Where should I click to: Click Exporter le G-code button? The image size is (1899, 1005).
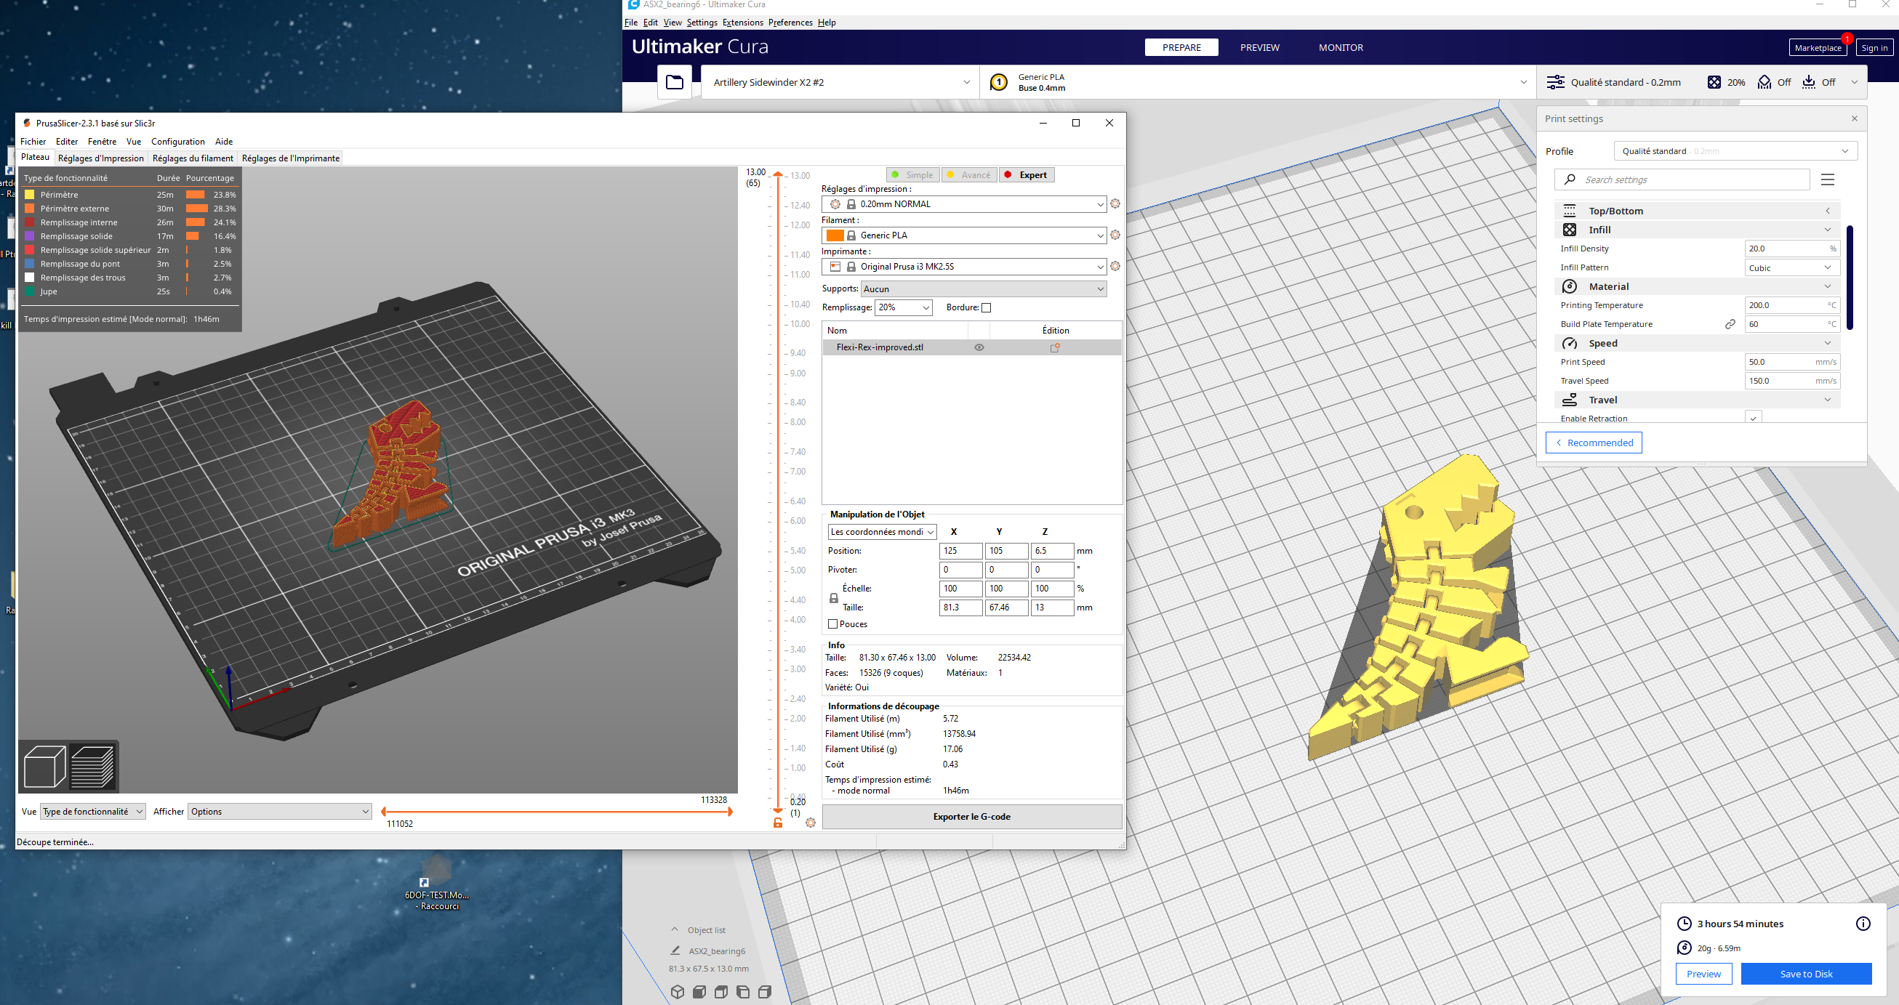click(x=971, y=816)
